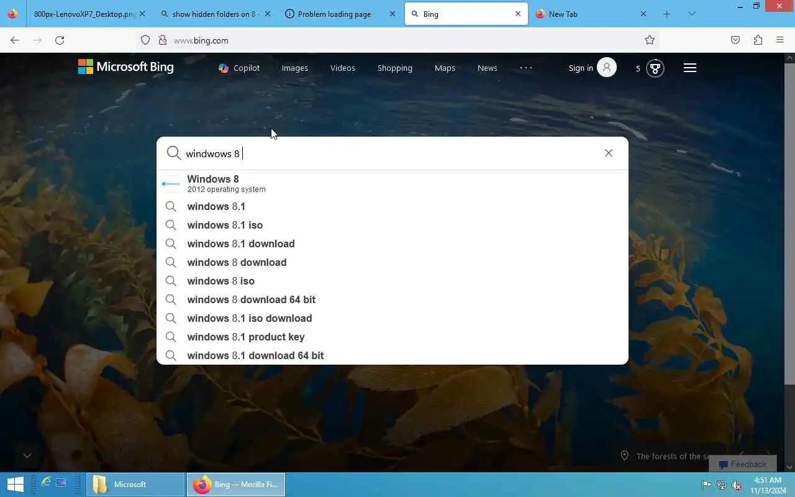The height and width of the screenshot is (497, 795).
Task: Open the Firefox application menu
Action: click(780, 40)
